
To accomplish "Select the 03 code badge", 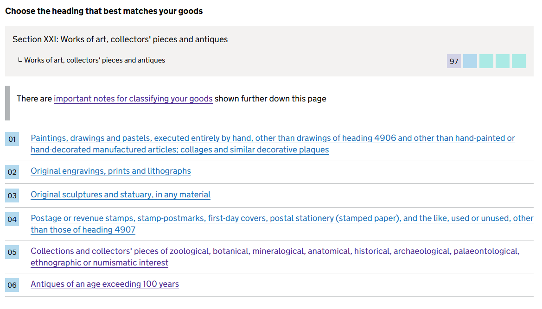I will pyautogui.click(x=12, y=195).
